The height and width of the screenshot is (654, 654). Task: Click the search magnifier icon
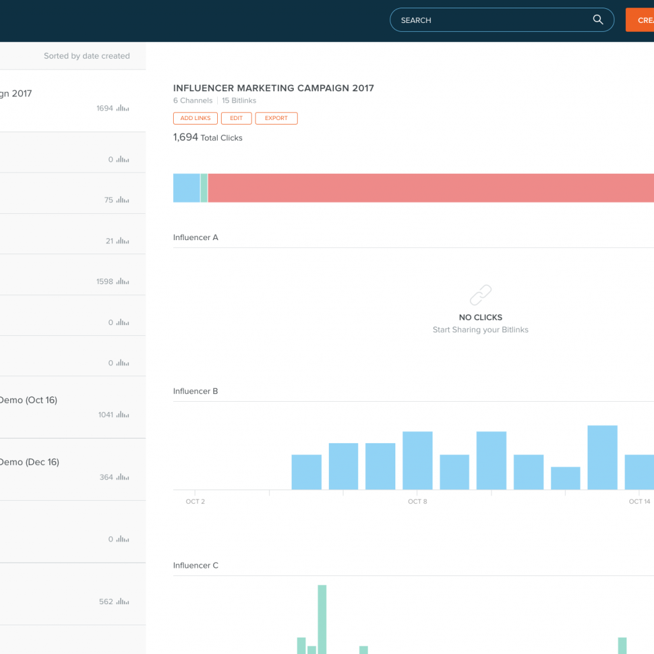click(x=598, y=20)
